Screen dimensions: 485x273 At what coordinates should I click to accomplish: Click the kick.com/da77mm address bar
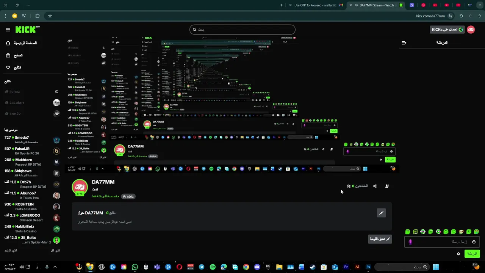click(430, 16)
